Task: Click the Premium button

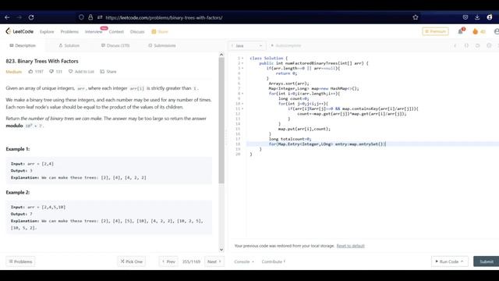Action: coord(435,31)
